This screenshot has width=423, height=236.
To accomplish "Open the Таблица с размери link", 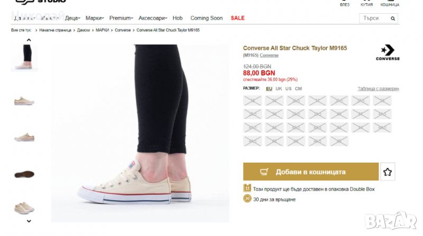I will (x=378, y=89).
